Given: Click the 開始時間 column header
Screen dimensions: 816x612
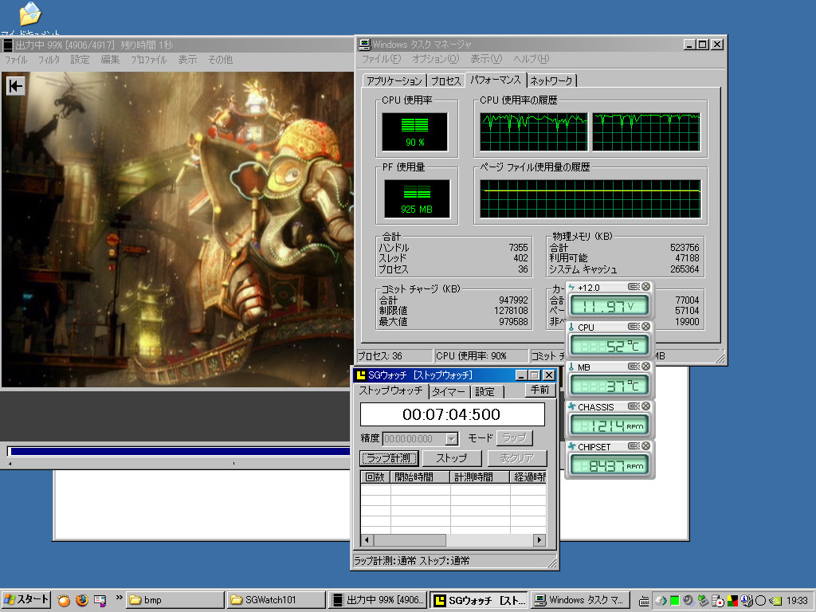Looking at the screenshot, I should click(419, 477).
